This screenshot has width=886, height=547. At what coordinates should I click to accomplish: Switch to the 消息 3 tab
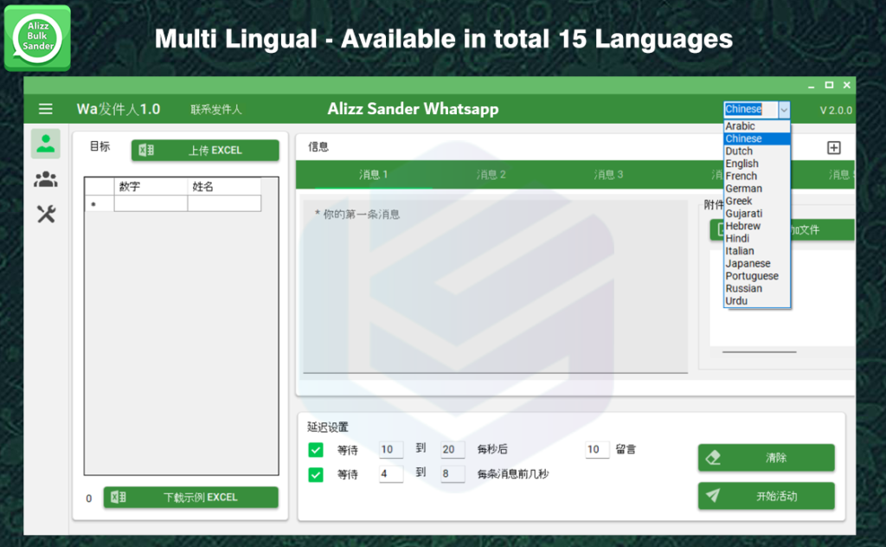point(608,175)
